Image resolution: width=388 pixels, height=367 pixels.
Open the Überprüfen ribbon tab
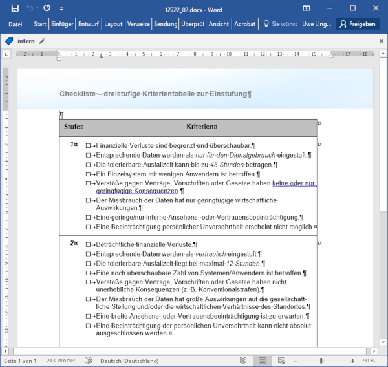(193, 24)
